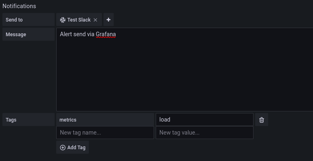Click an empty area of the Message box

pos(185,76)
